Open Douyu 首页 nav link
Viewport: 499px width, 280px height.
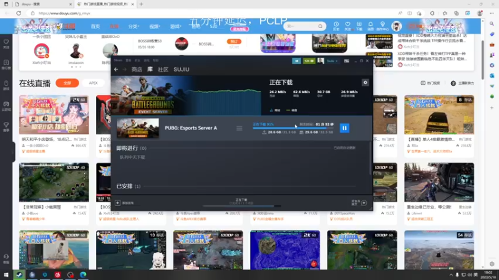click(x=95, y=26)
